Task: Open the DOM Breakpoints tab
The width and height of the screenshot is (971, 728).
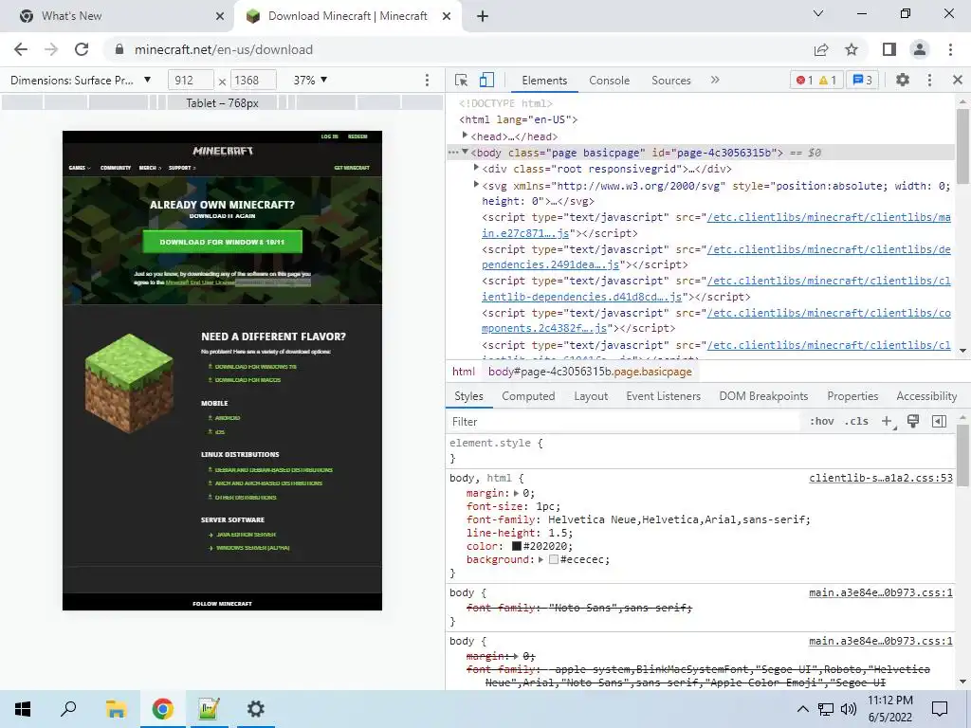Action: (x=763, y=396)
